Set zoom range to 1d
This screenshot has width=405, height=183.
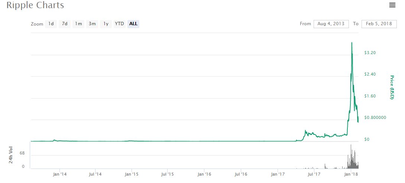click(51, 24)
